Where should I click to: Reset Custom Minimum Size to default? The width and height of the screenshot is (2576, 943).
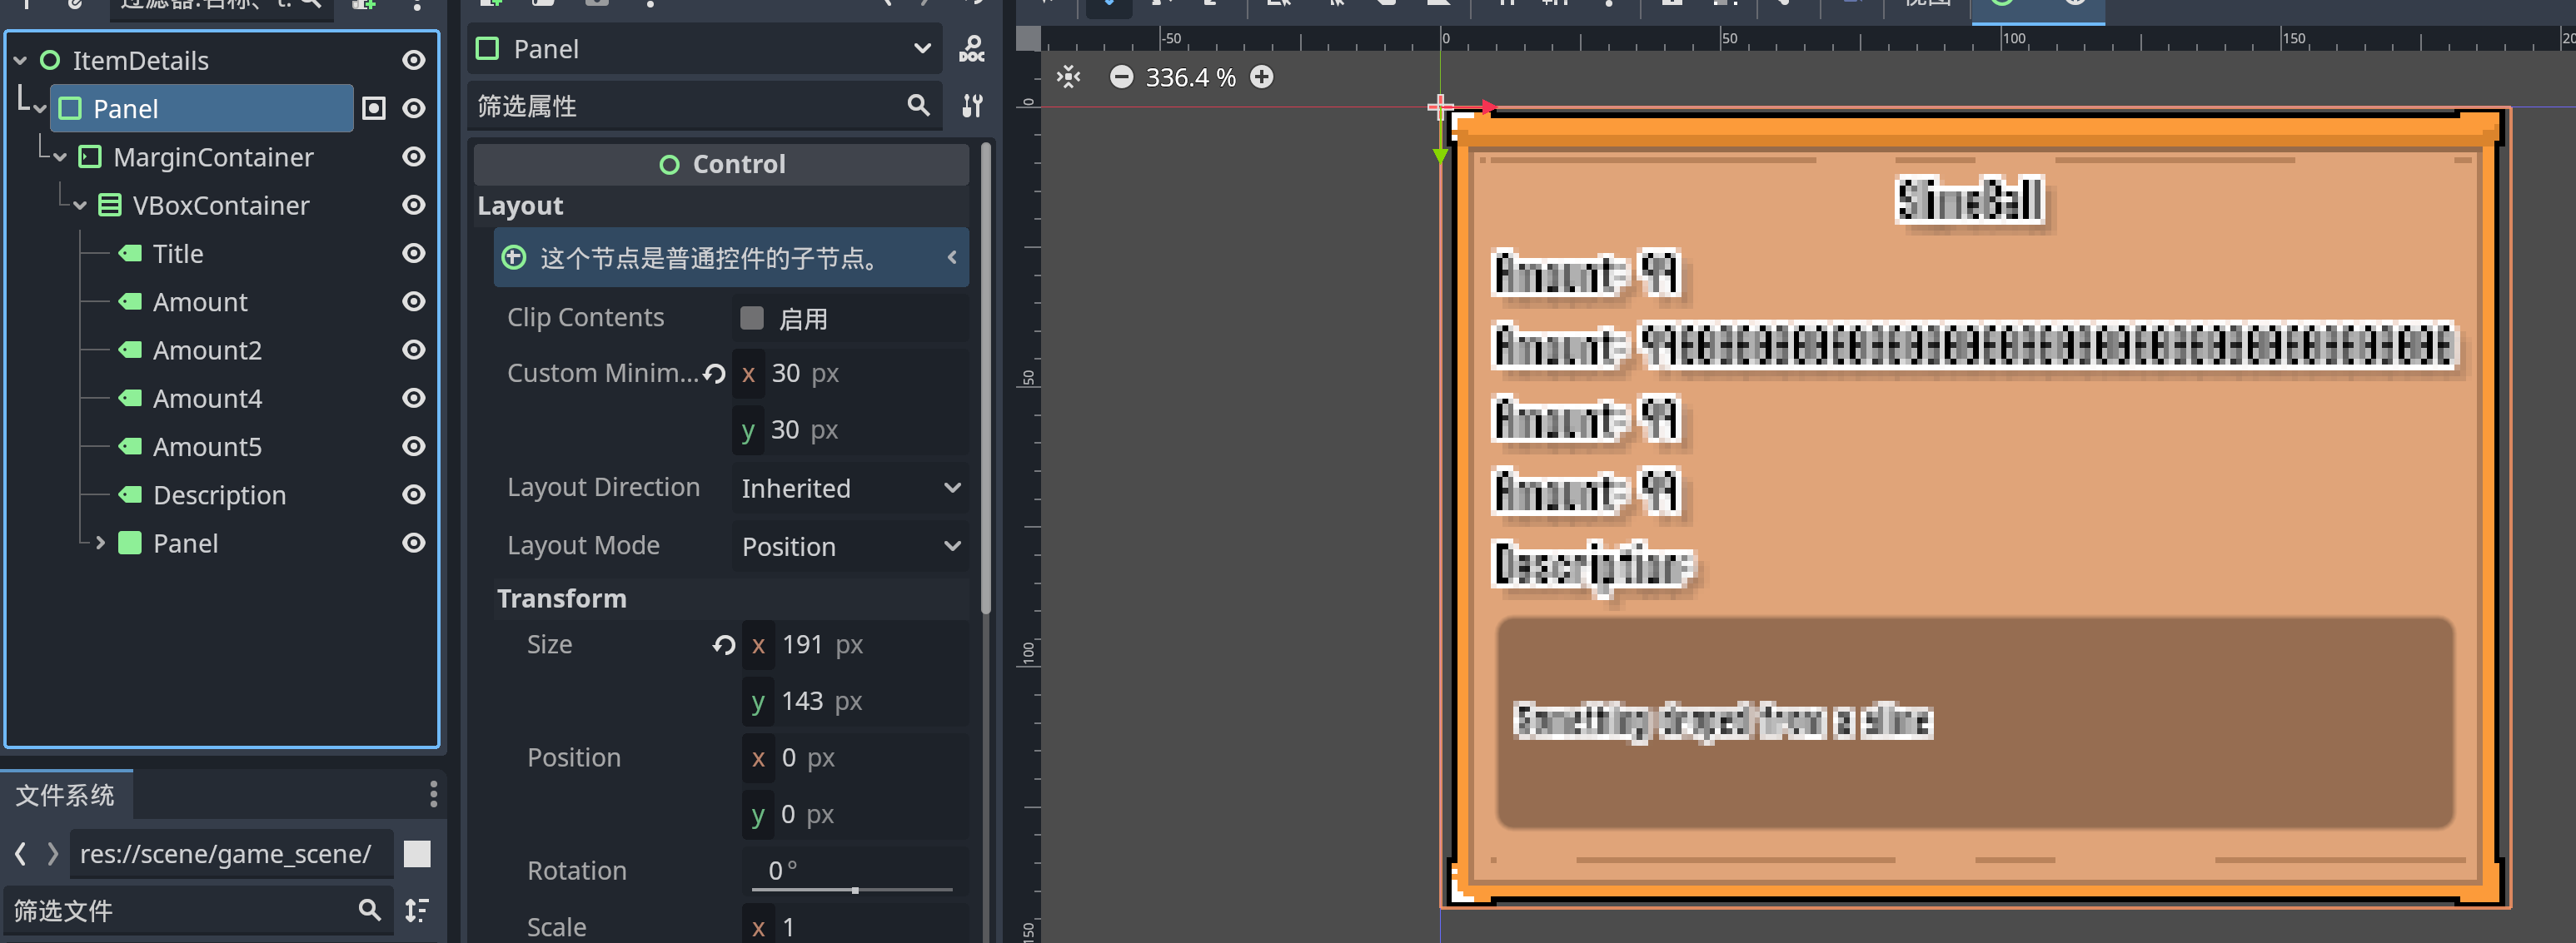coord(714,373)
